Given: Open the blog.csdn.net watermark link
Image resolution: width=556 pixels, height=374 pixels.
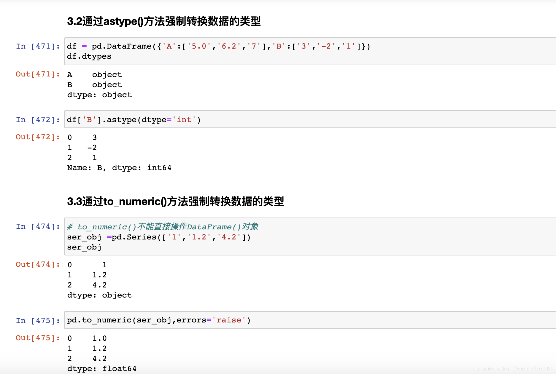Looking at the screenshot, I should (513, 369).
